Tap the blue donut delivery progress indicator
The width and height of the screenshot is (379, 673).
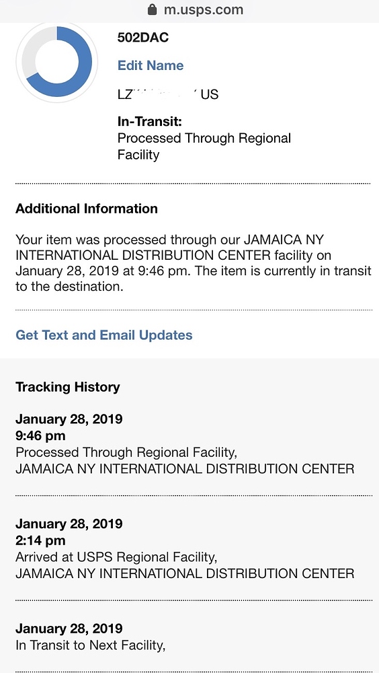[x=57, y=62]
